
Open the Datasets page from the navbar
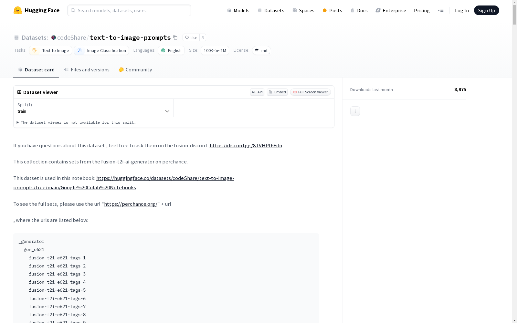click(x=271, y=10)
